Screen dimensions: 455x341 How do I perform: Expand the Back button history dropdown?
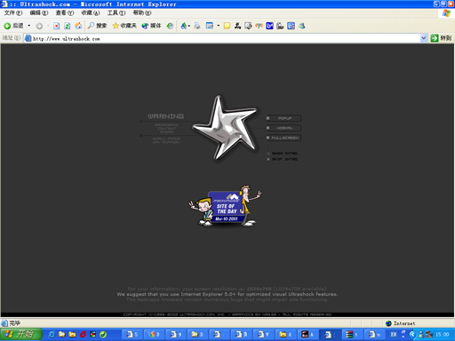pos(29,26)
